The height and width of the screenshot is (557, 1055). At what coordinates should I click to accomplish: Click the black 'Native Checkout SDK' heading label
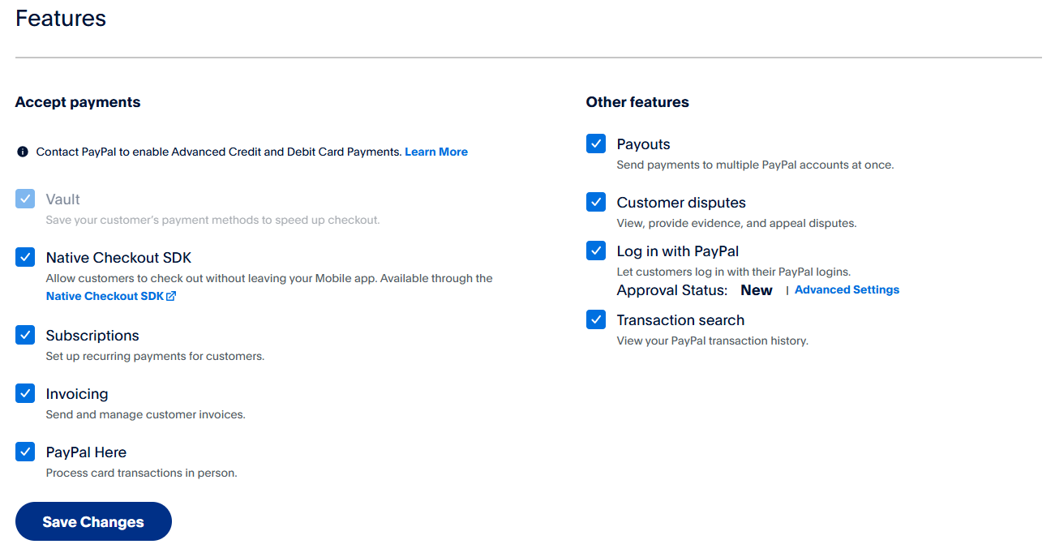(x=118, y=258)
